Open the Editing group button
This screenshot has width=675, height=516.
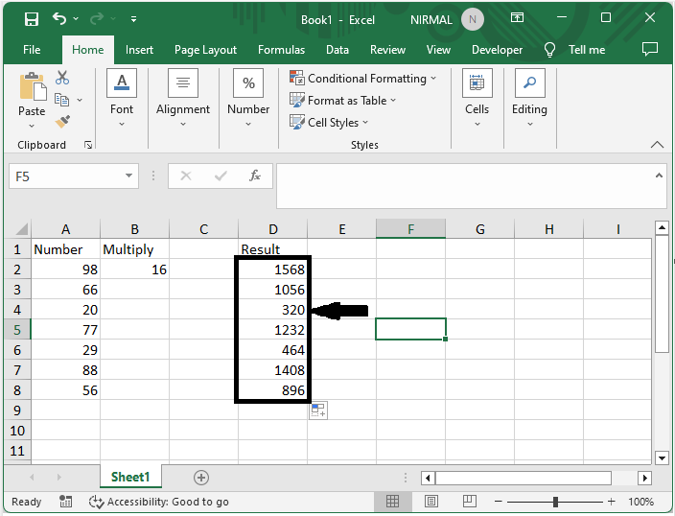[529, 98]
